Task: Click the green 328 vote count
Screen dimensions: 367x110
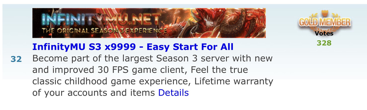Action: point(324,43)
